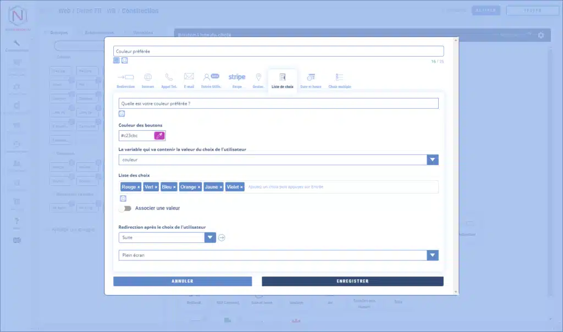Click the arrow icon next to Suite dropdown
This screenshot has width=563, height=332.
tap(222, 237)
